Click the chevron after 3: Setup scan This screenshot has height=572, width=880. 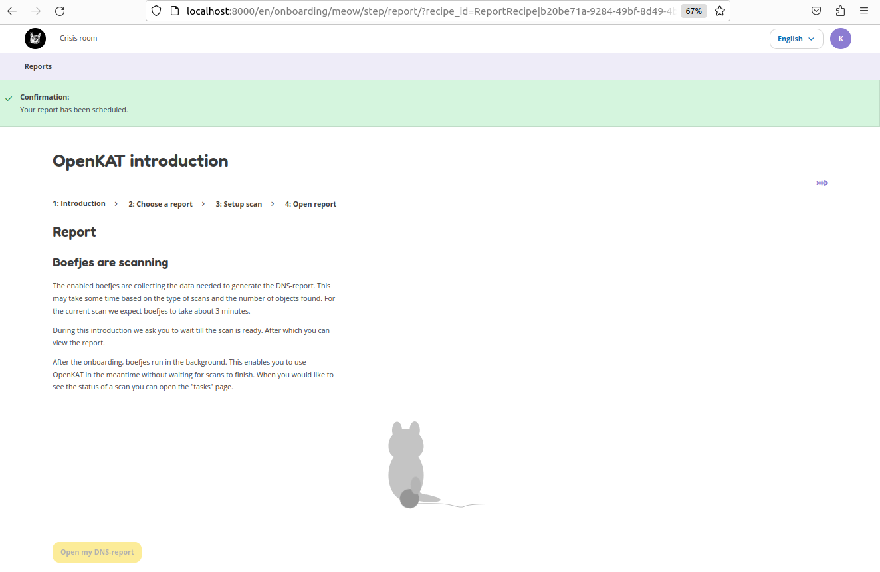[273, 204]
